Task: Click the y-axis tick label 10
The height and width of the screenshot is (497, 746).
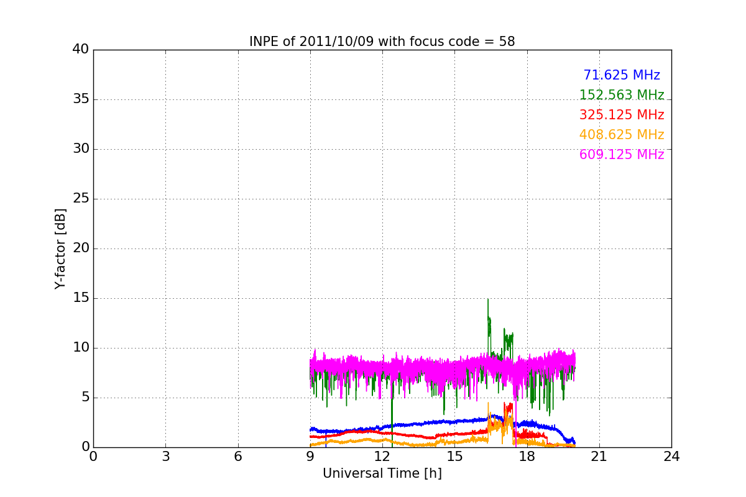Action: 81,348
